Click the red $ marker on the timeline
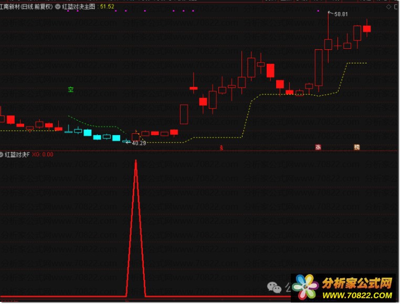Screen dimensions: 401x304 [x=221, y=148]
